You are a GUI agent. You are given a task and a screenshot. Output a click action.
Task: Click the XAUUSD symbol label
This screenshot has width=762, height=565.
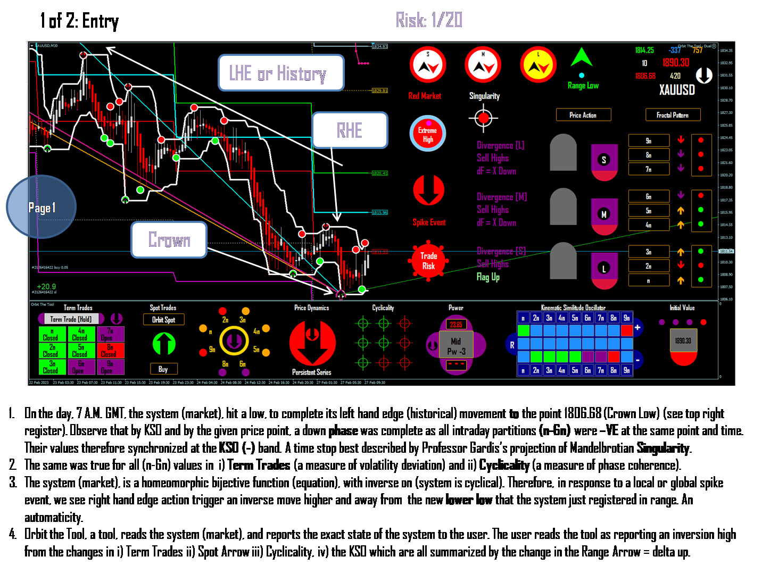point(677,90)
